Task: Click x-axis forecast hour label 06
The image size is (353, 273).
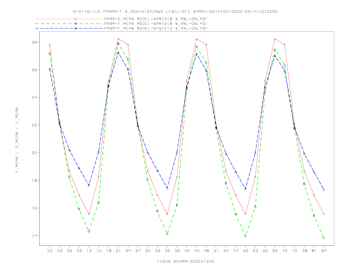Action: 70,251
